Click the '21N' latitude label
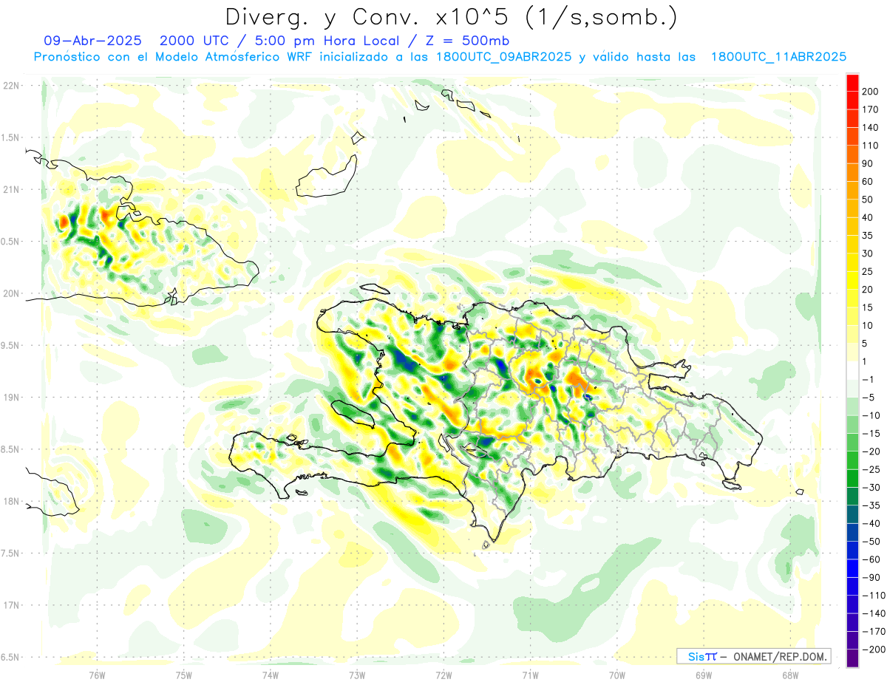 (11, 190)
